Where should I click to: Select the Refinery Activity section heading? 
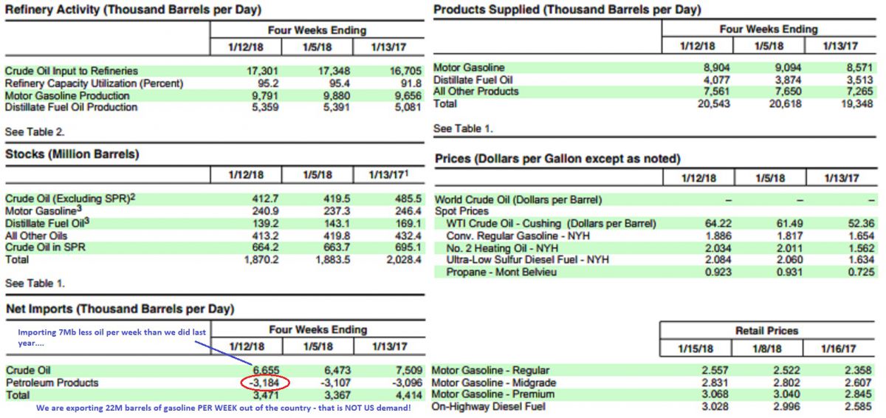133,10
